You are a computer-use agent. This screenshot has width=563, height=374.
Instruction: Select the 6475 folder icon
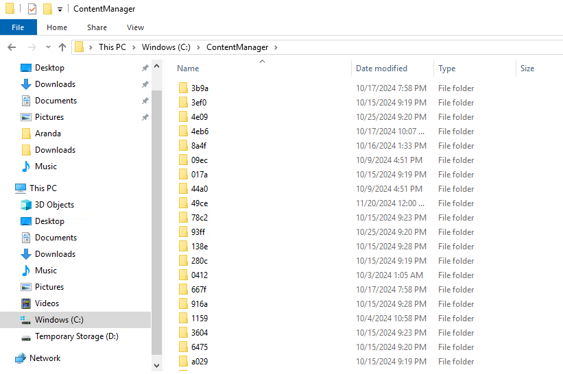(x=183, y=347)
